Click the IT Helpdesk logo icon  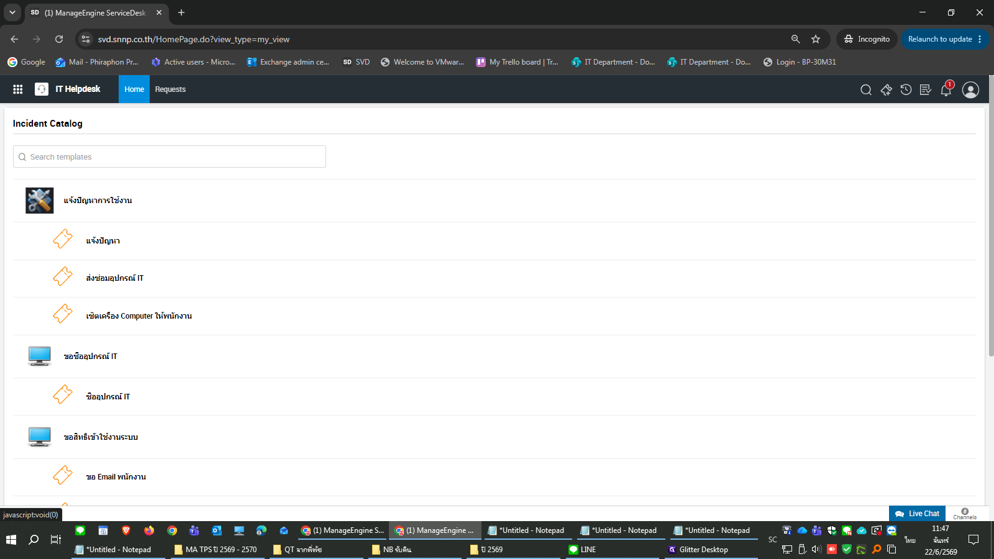pos(42,89)
